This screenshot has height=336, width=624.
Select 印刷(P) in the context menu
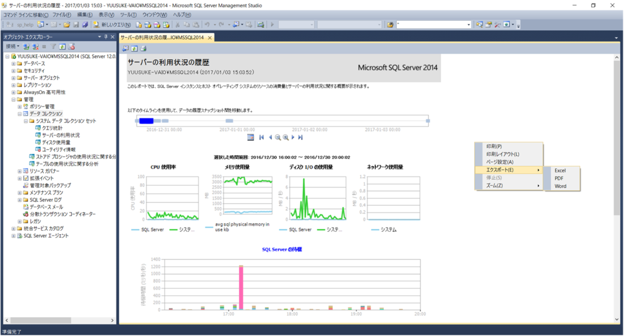pos(509,146)
